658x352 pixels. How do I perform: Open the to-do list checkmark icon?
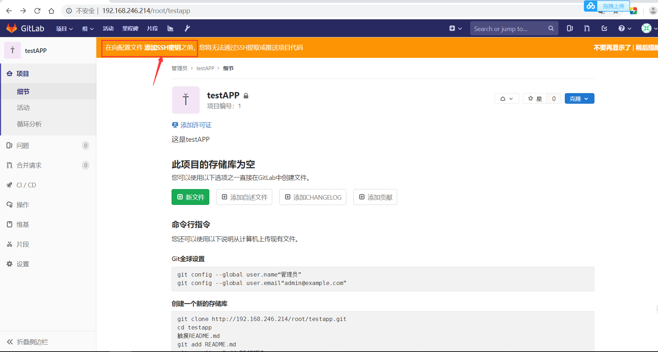pos(604,28)
